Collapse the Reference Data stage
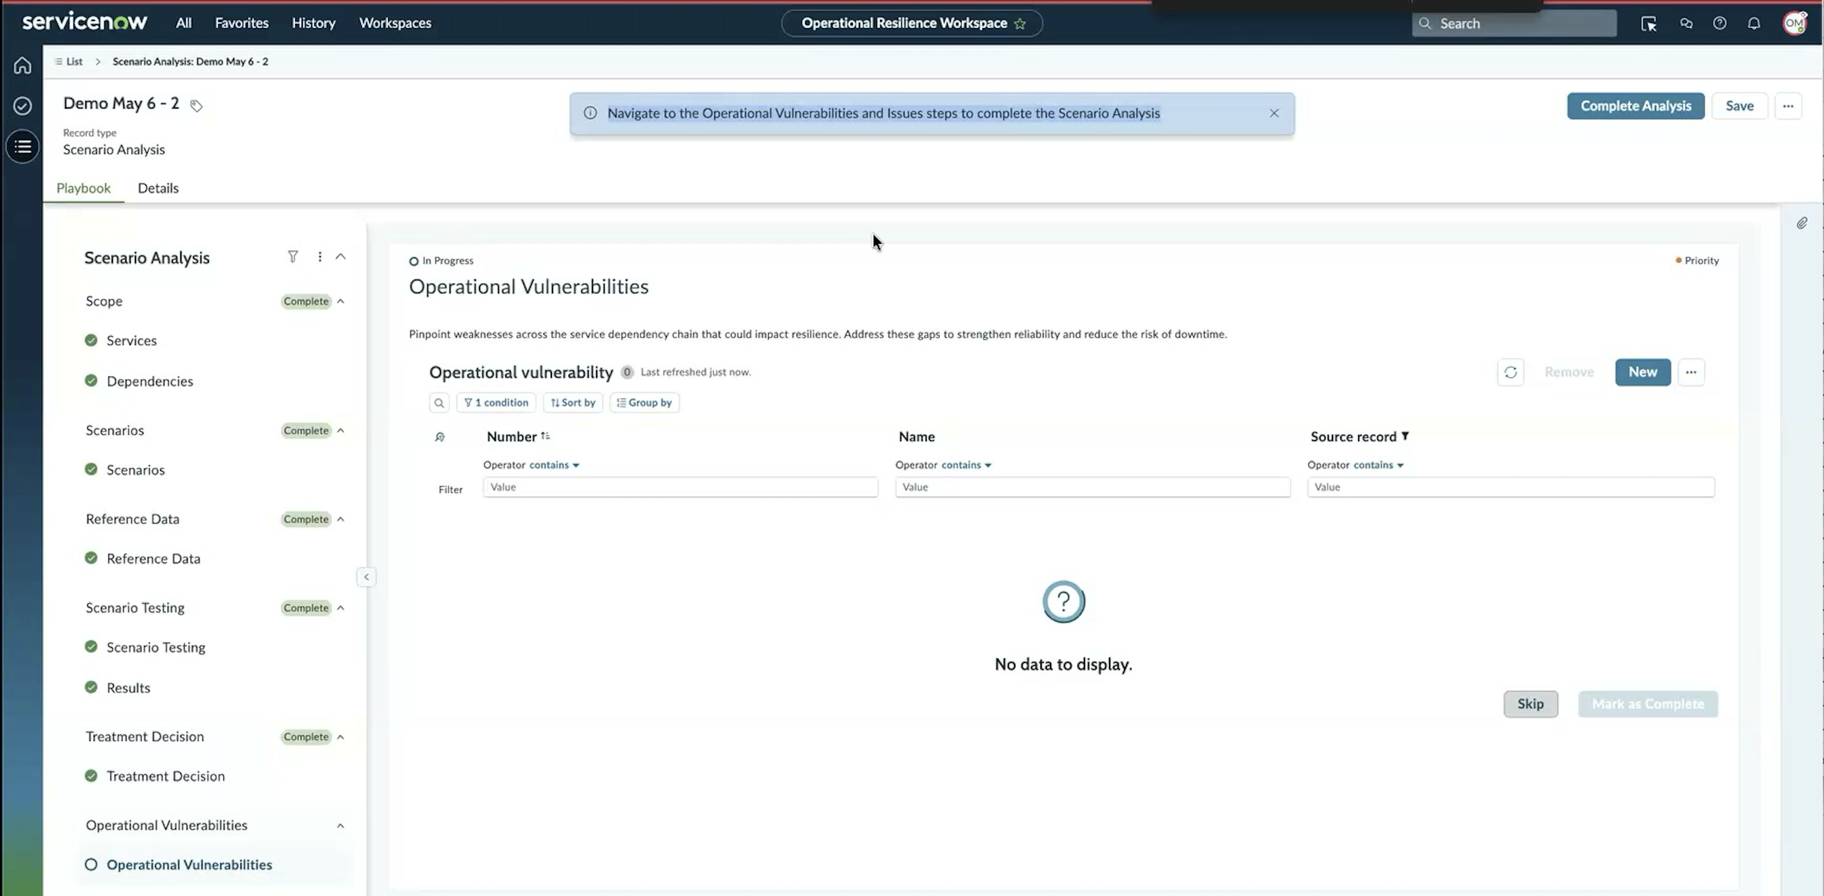Viewport: 1824px width, 896px height. 340,519
